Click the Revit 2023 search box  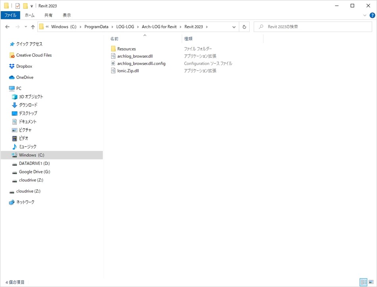pos(313,27)
